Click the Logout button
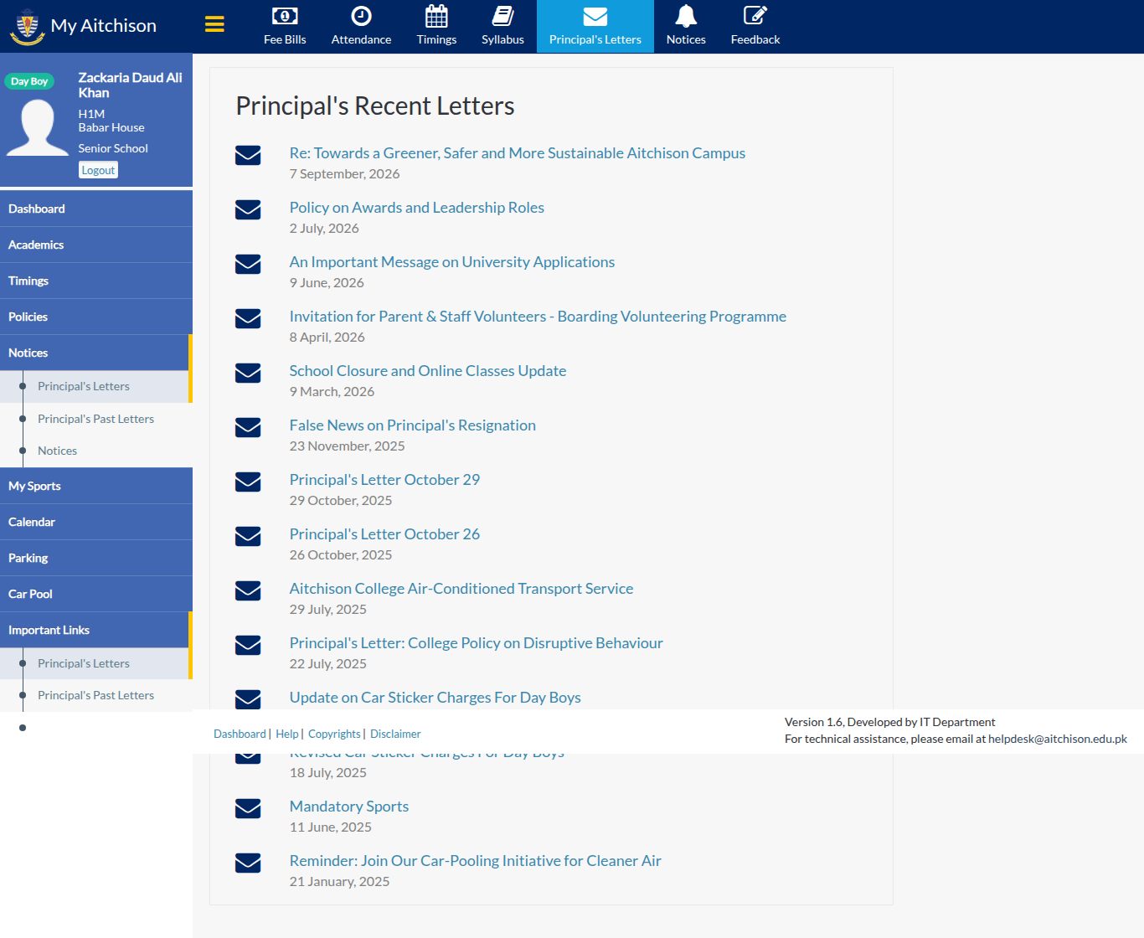 (x=98, y=170)
